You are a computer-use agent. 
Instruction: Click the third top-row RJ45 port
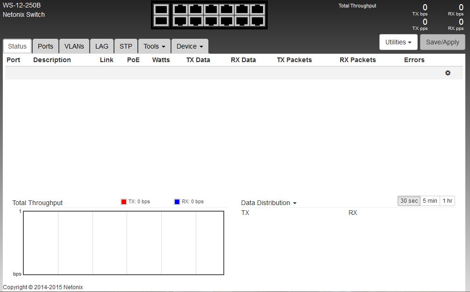pos(211,9)
